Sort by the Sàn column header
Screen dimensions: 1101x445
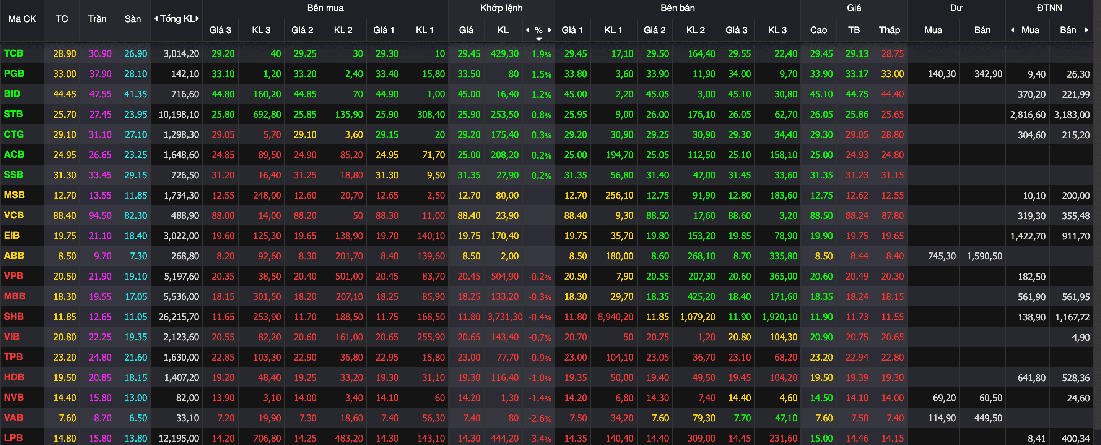coord(132,19)
